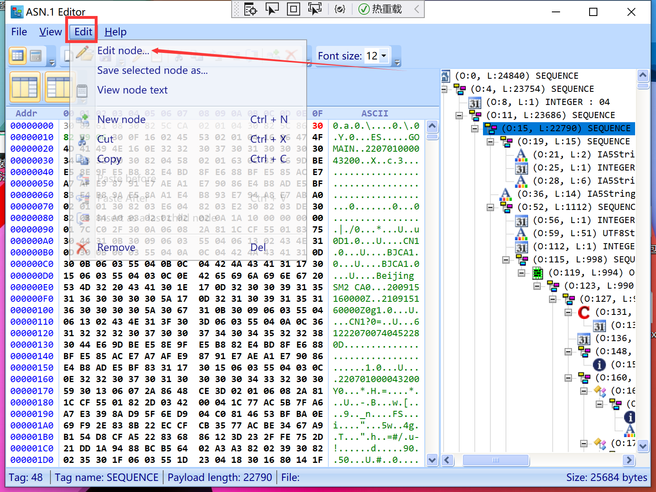Collapse the debug toolbar with the chevron
The height and width of the screenshot is (492, 656).
(417, 9)
